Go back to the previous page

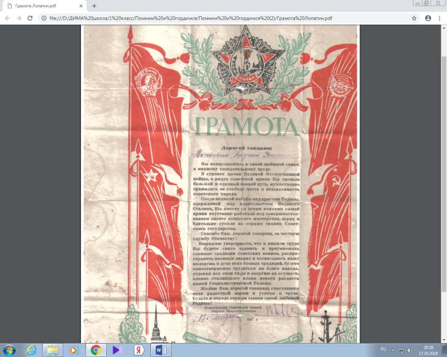click(x=8, y=18)
